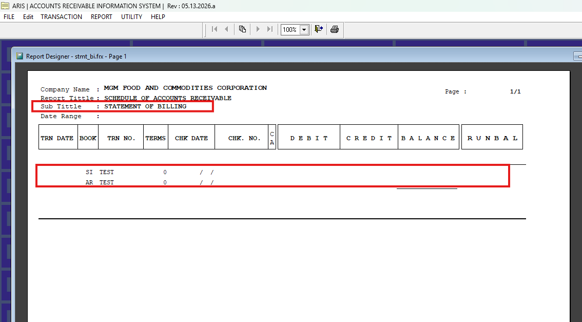Go to previous page of preview

(226, 29)
